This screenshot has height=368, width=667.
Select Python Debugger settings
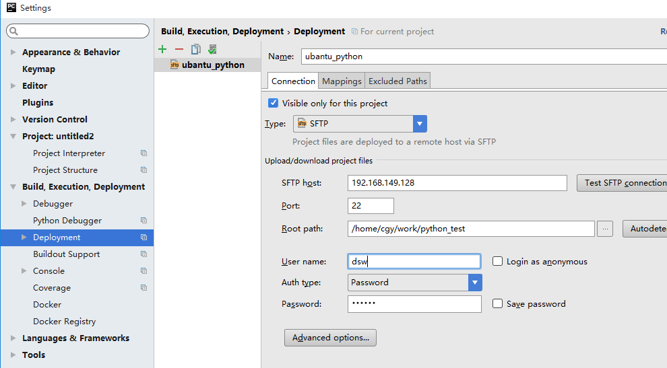(x=67, y=221)
